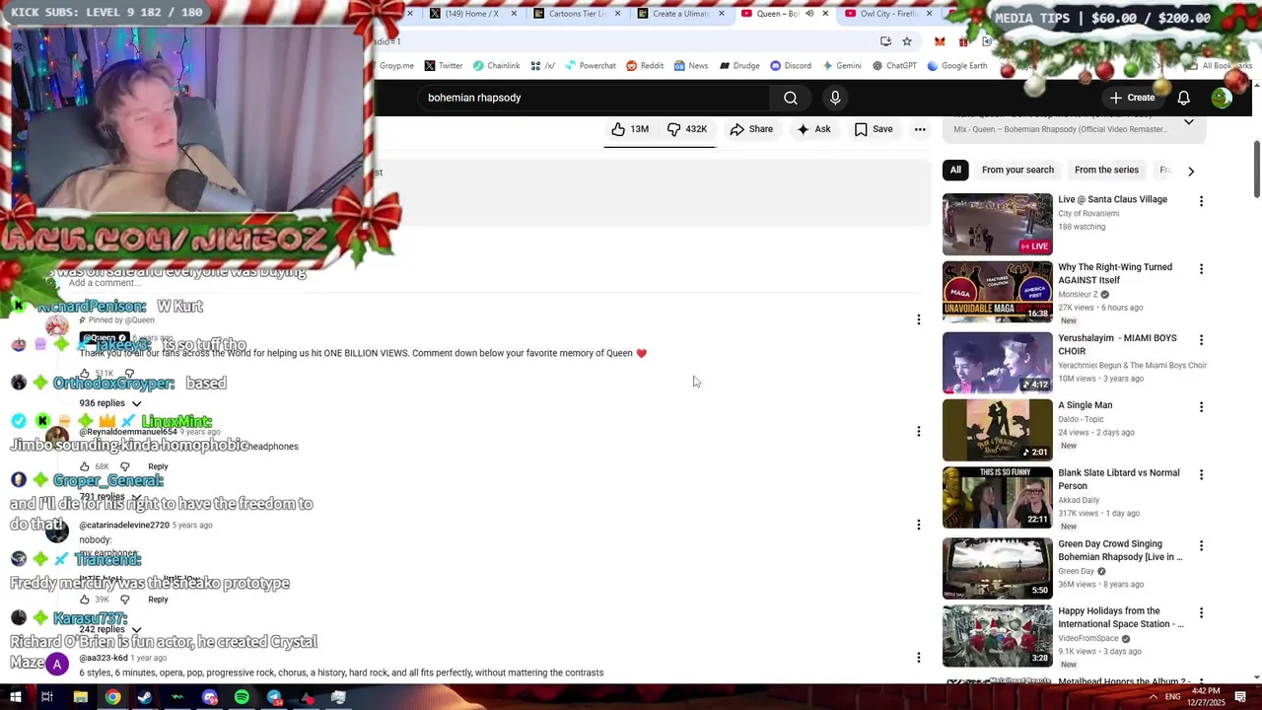Image resolution: width=1262 pixels, height=710 pixels.
Task: Switch to the (149) Home / X tab
Action: [x=473, y=14]
